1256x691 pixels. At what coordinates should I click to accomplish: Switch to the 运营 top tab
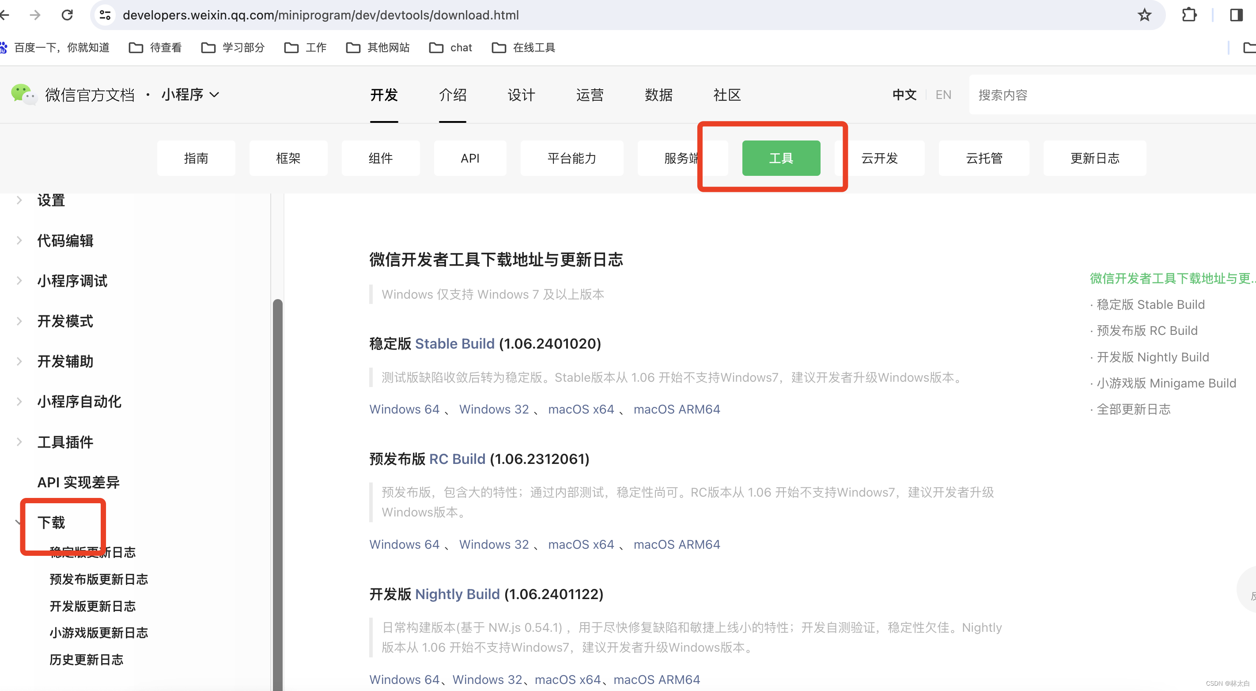click(590, 95)
